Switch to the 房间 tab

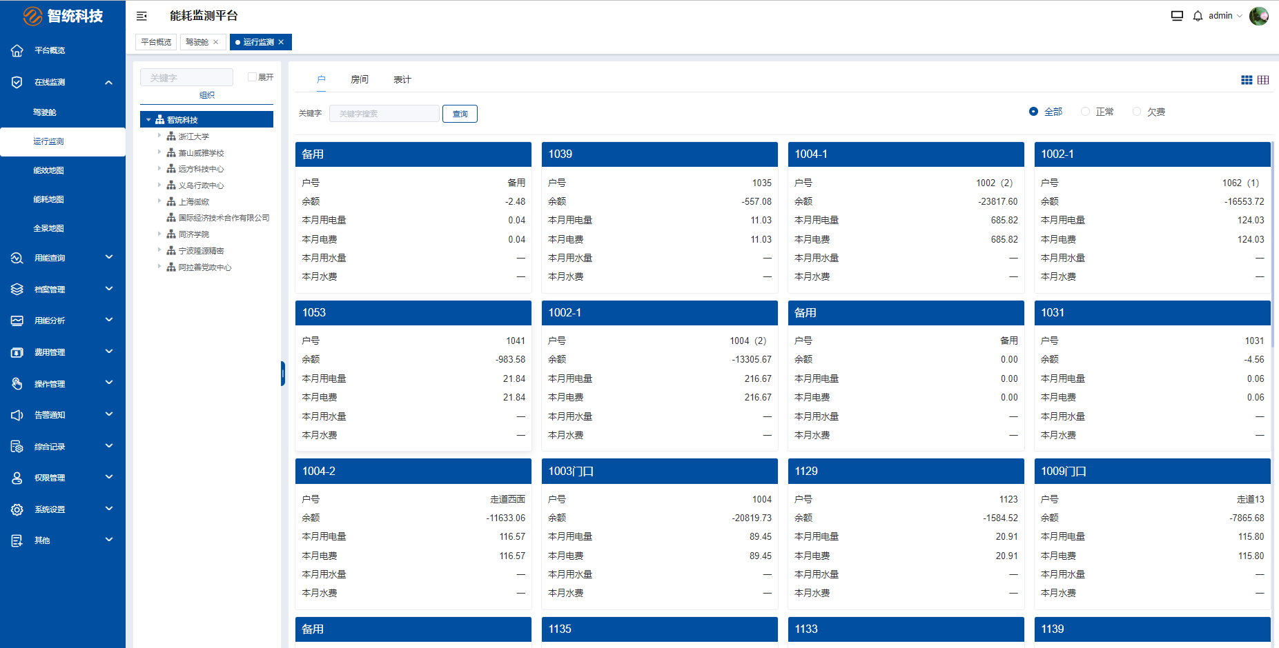coord(360,79)
